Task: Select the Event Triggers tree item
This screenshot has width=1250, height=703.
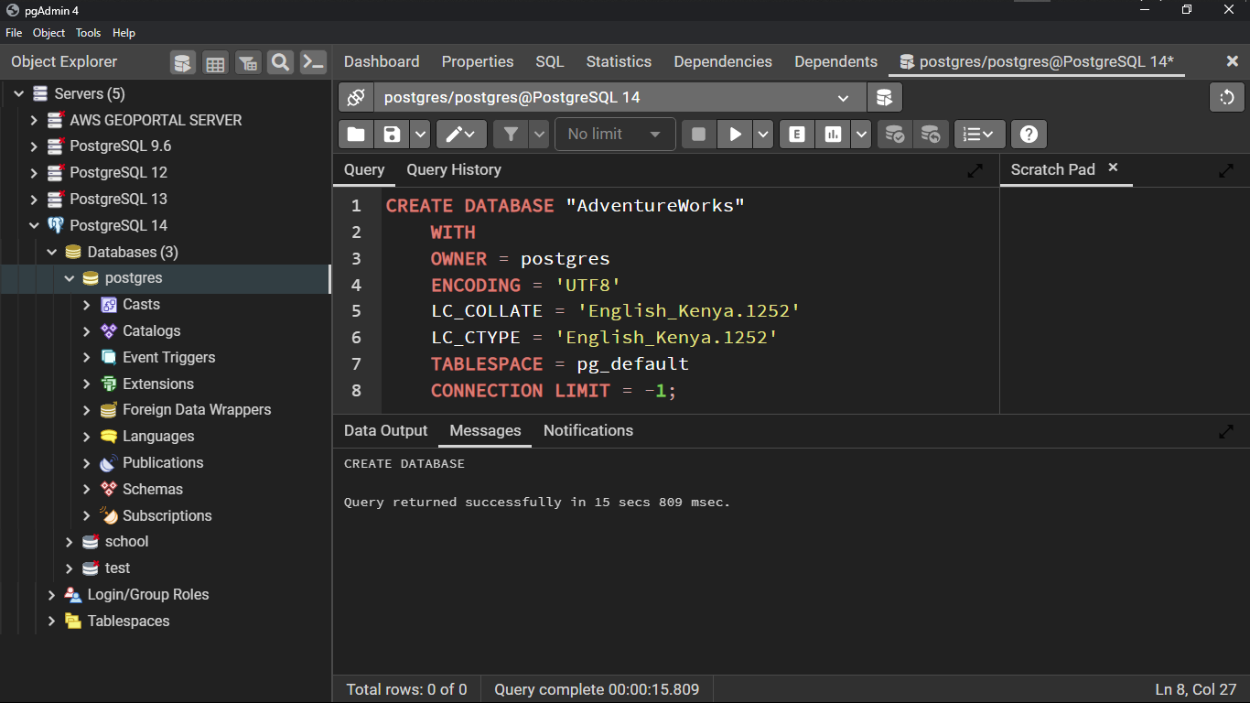Action: pyautogui.click(x=168, y=358)
